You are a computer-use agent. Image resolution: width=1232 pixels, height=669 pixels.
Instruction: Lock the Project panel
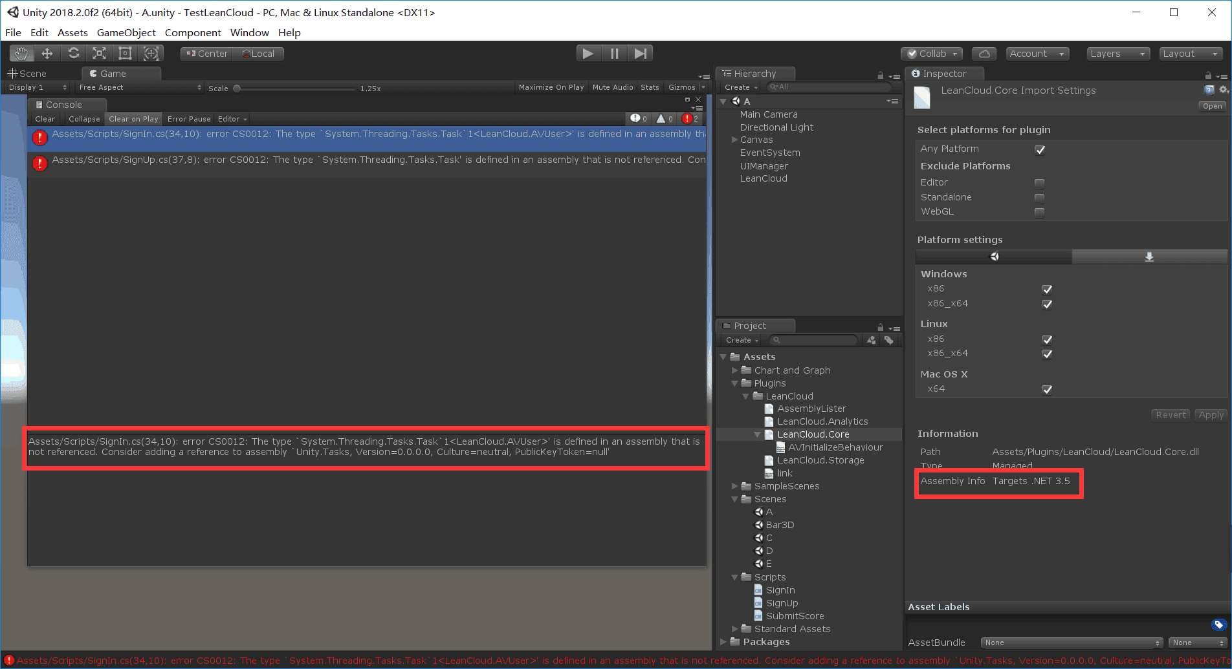[880, 328]
